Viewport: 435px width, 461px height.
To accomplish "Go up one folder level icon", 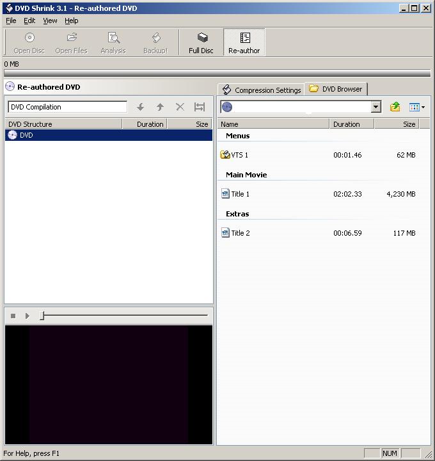I will (x=395, y=107).
